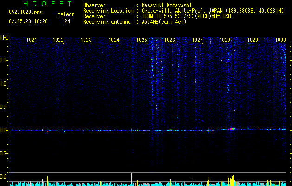Click the 1821 time marker

click(x=32, y=40)
